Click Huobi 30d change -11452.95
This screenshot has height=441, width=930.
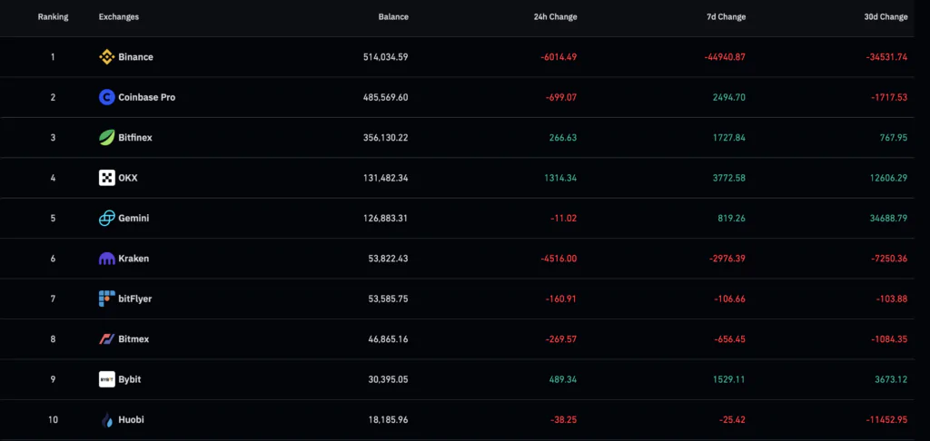click(x=887, y=419)
